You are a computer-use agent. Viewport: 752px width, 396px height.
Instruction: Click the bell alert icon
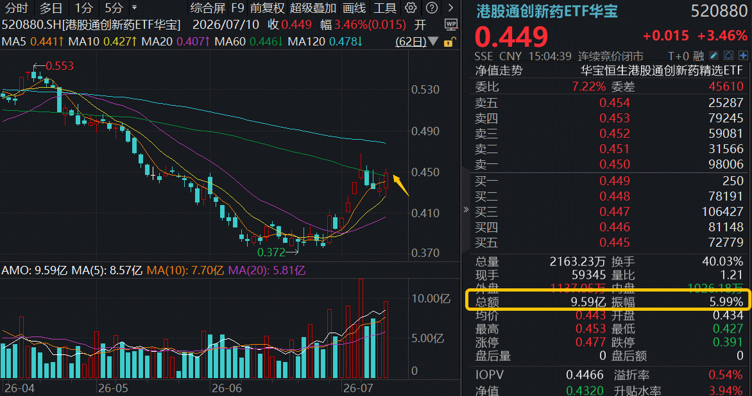point(728,56)
